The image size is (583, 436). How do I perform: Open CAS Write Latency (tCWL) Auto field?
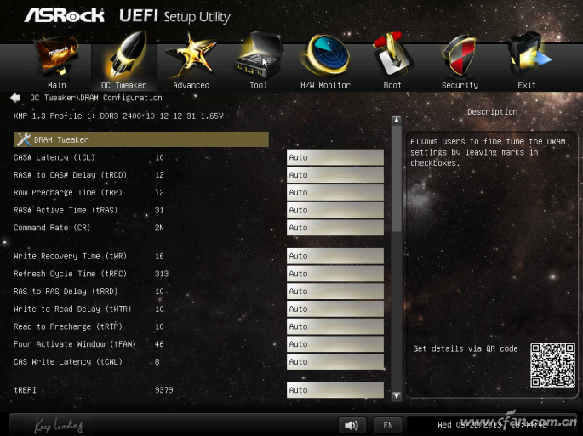(335, 362)
